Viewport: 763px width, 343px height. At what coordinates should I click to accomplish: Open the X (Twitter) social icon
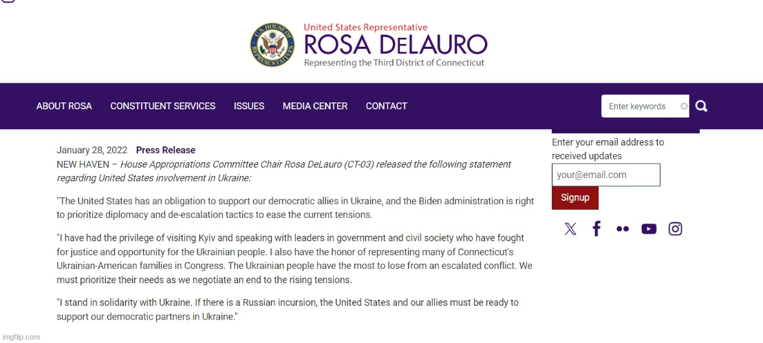coord(570,229)
